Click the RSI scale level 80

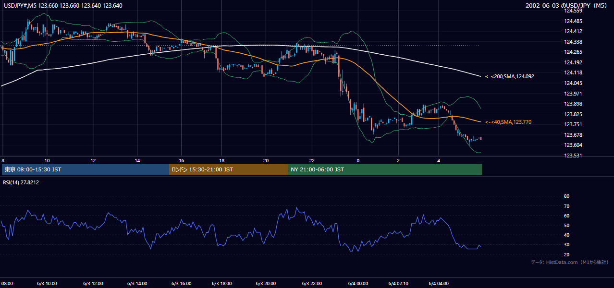point(566,196)
